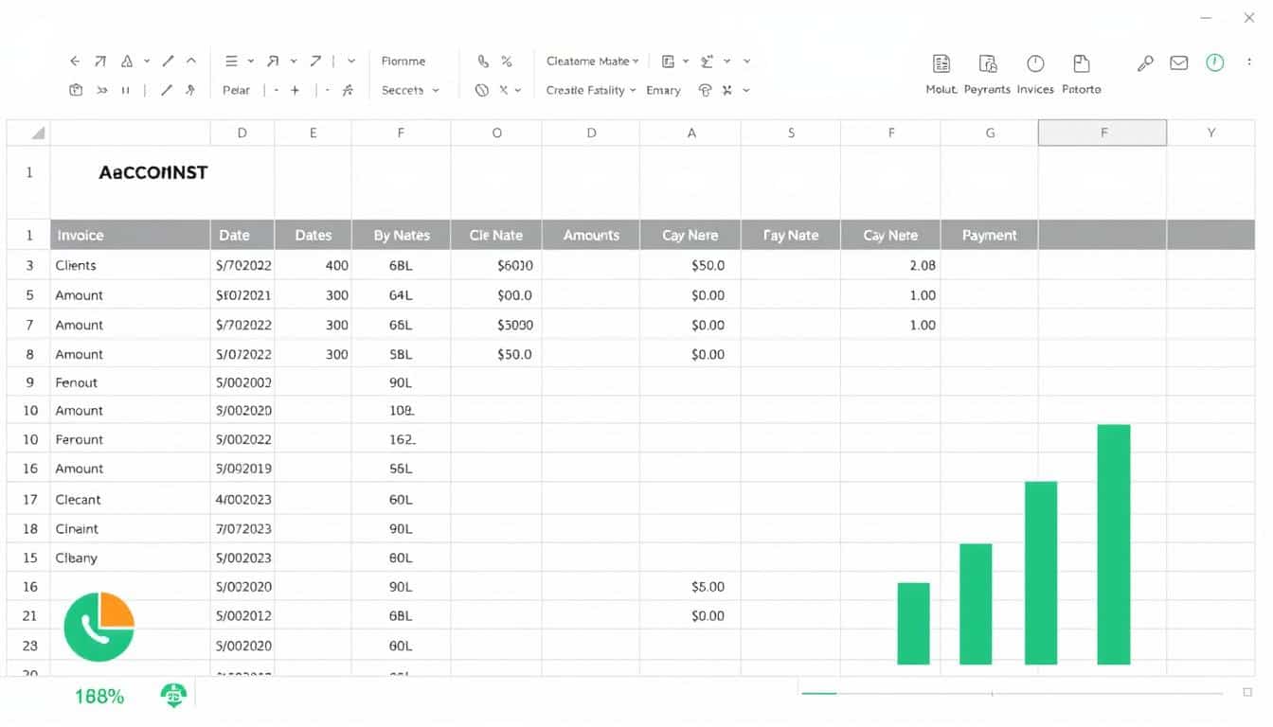Viewport: 1273px width, 727px height.
Task: Click the plus icon next to Pelar
Action: coord(295,90)
